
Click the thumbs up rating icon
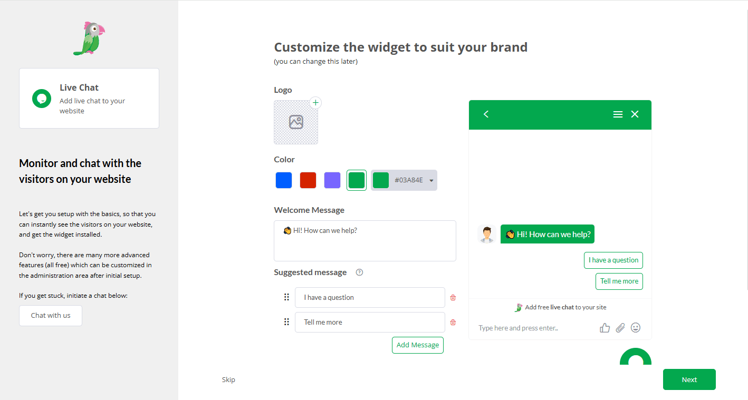tap(605, 328)
